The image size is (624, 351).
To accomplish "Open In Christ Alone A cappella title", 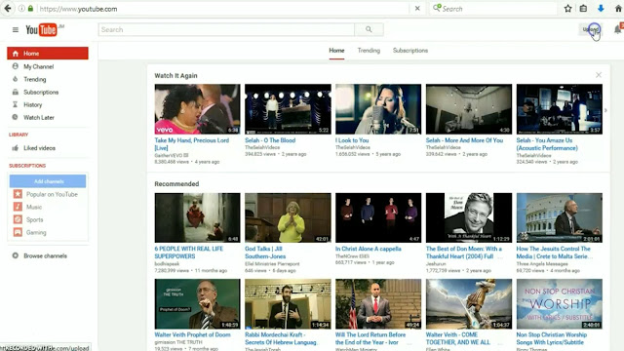I will tap(369, 249).
